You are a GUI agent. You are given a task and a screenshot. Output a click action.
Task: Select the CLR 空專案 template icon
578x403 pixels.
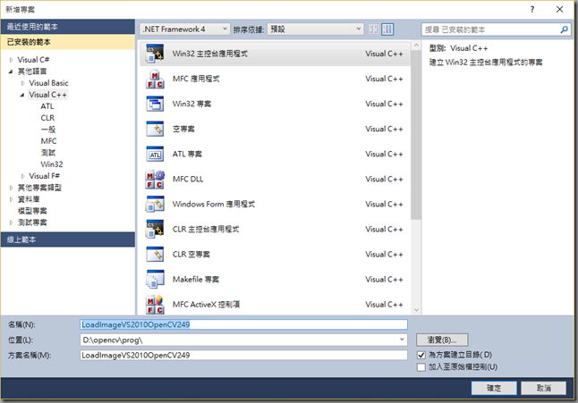point(155,255)
